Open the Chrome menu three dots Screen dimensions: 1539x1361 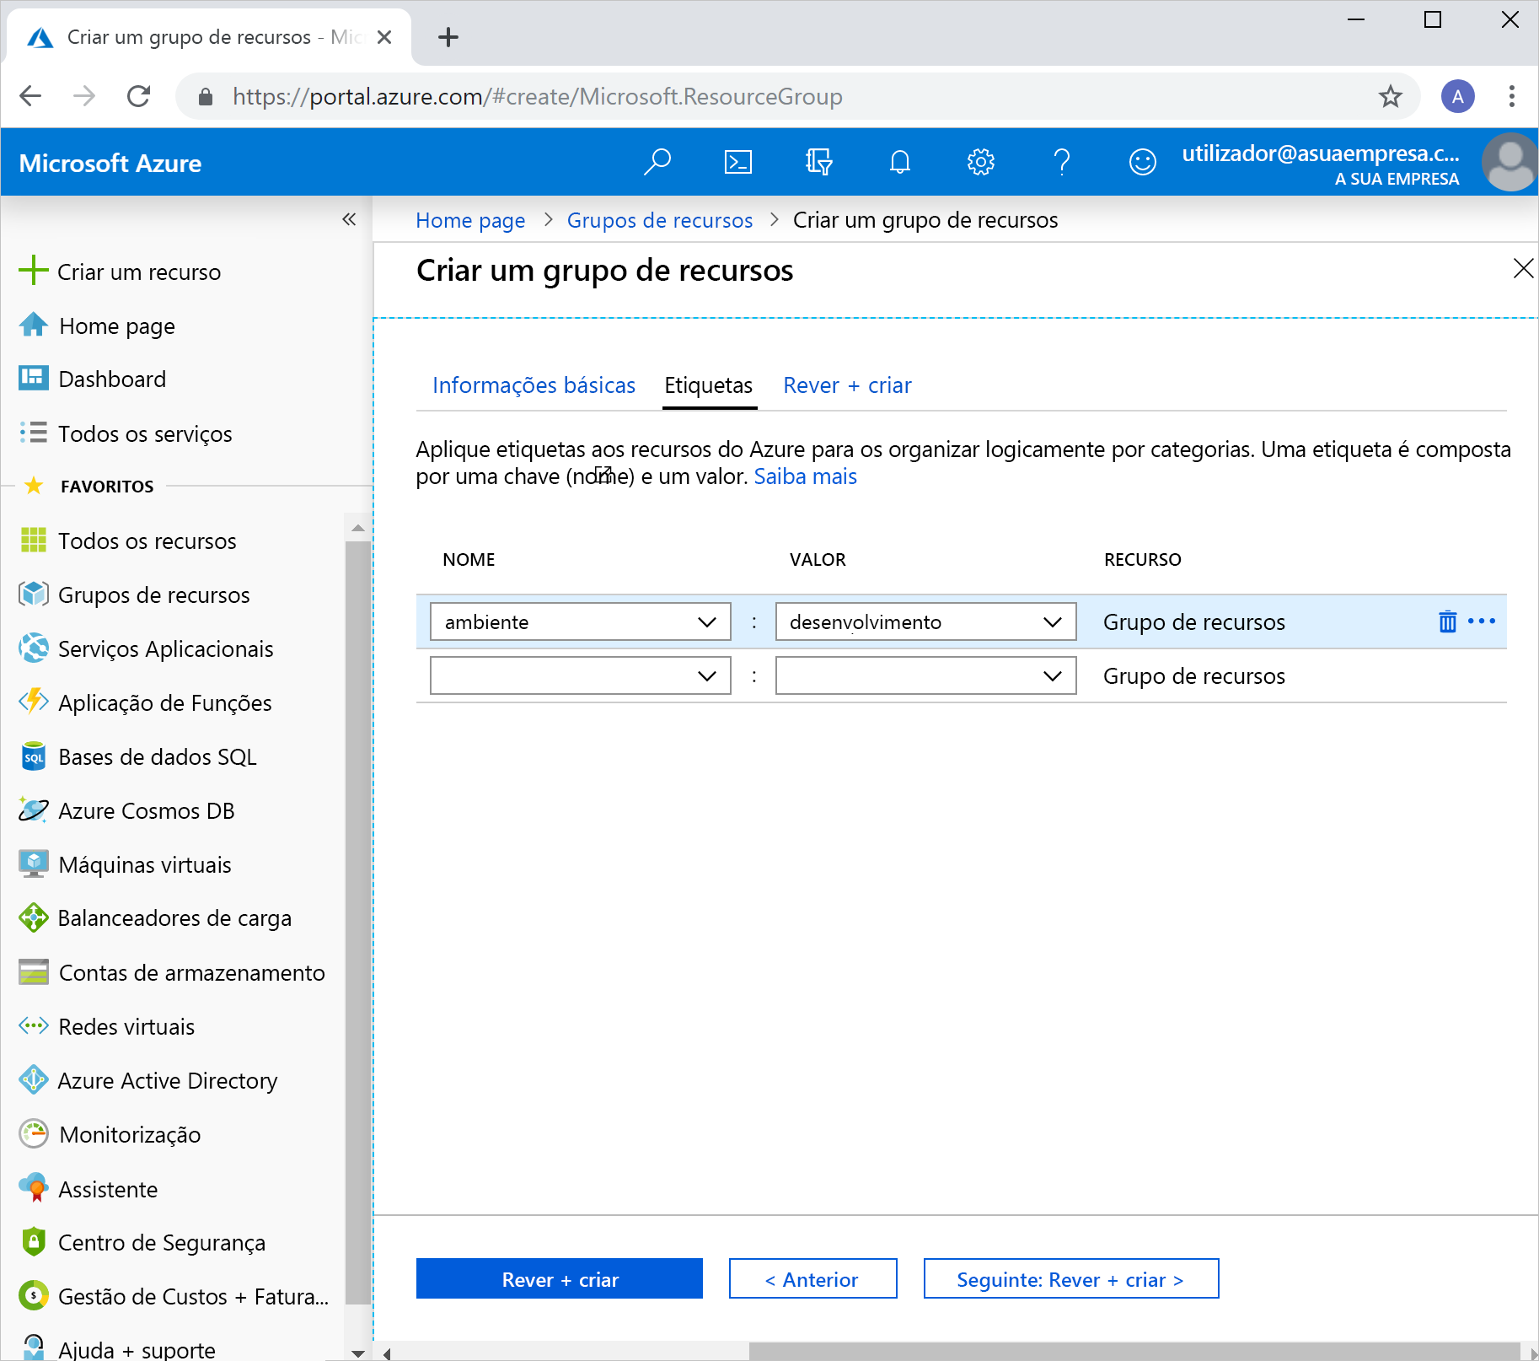pos(1511,96)
